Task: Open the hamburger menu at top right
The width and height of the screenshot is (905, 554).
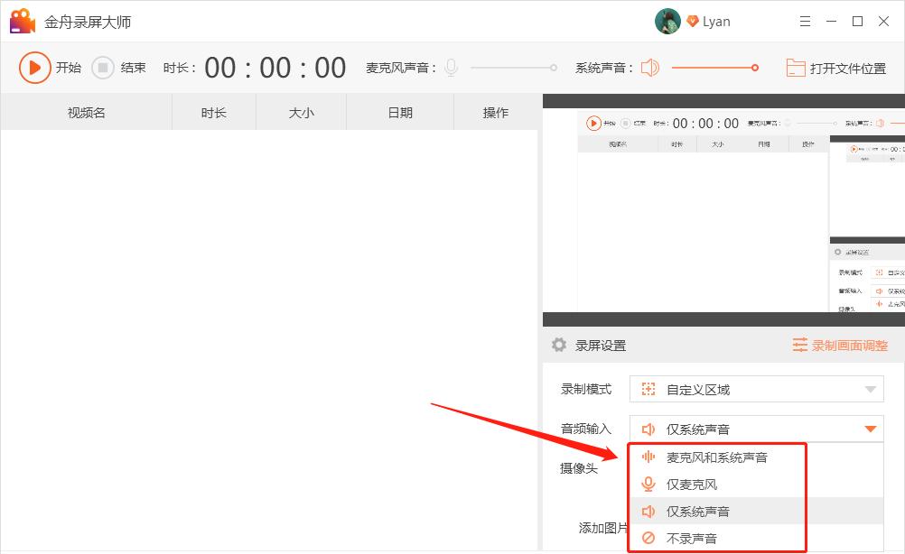Action: point(805,20)
